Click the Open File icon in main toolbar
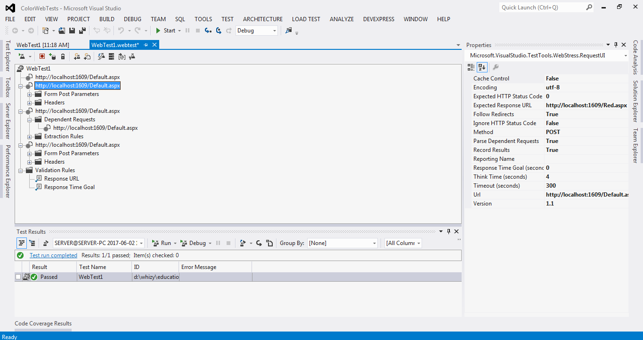Viewport: 643px width, 340px height. point(62,31)
